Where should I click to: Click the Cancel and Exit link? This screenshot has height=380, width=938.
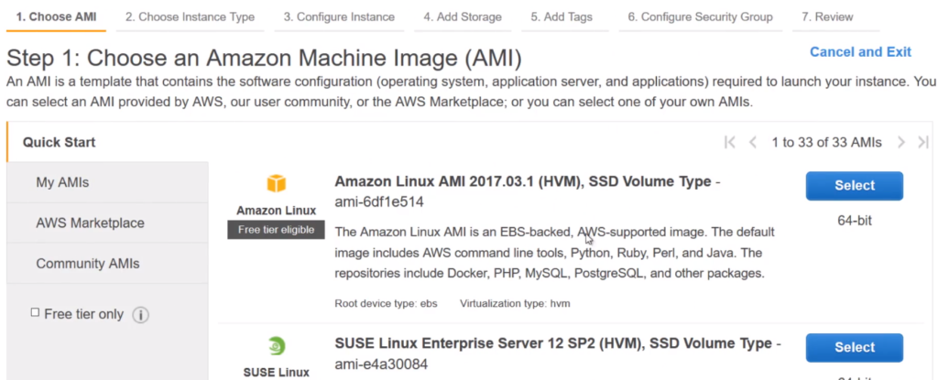pos(860,52)
